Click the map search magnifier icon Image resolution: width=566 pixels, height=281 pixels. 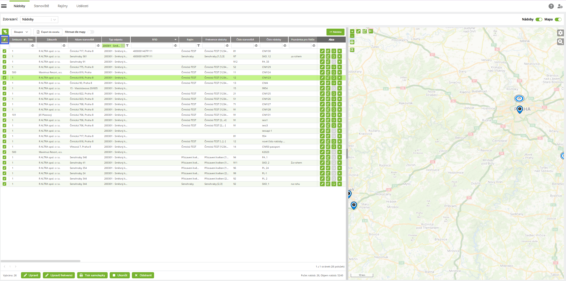560,42
